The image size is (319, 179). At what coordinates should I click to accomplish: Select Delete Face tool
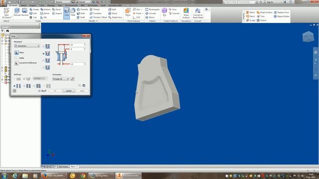point(115,17)
